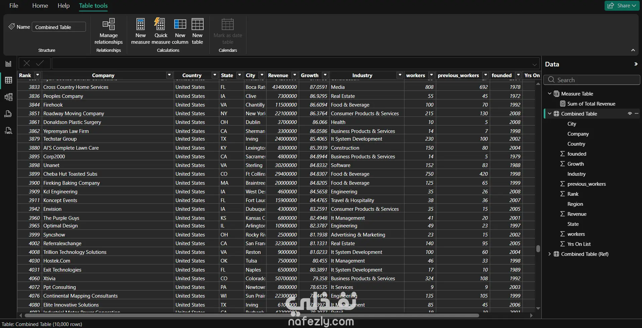Click sigma icon next to workers field

point(563,234)
